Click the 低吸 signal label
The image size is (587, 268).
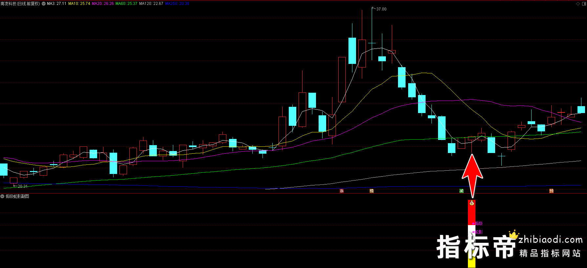tap(479, 223)
